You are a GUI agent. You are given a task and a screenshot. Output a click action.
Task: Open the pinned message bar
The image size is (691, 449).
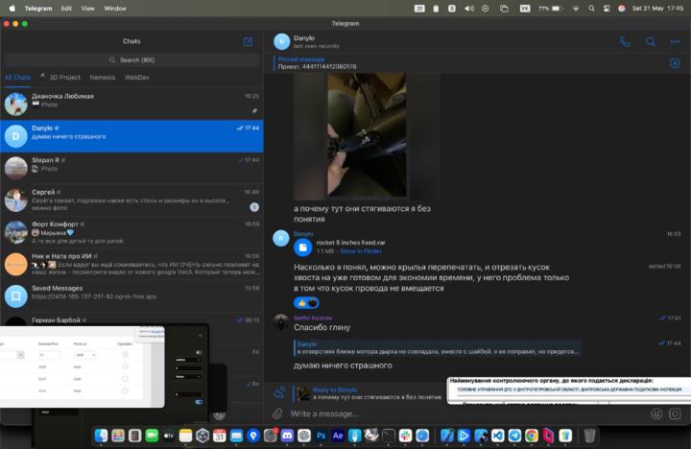[469, 63]
